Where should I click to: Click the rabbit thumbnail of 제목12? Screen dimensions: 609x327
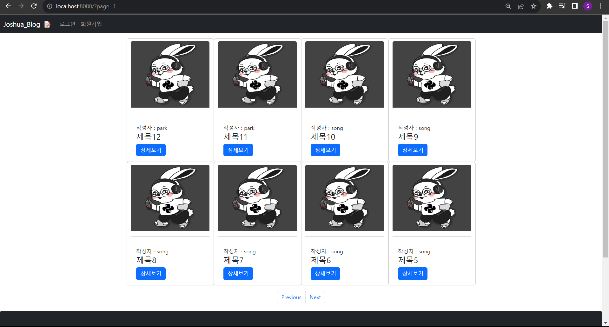pyautogui.click(x=170, y=74)
